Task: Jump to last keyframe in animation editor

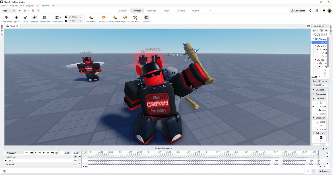Action: pos(52,152)
